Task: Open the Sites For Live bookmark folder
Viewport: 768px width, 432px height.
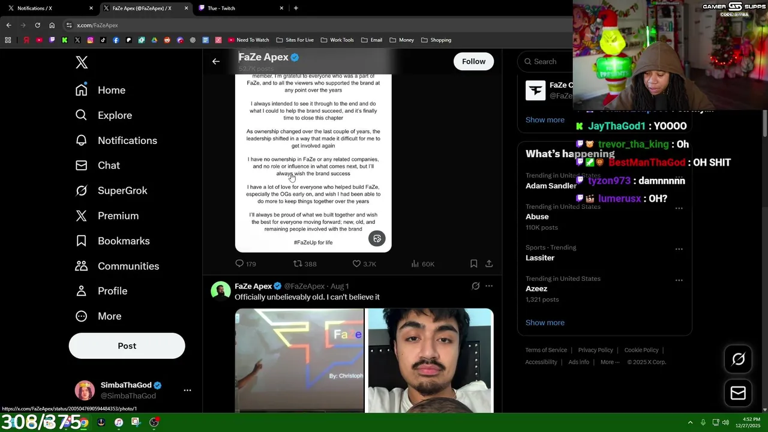Action: point(295,40)
